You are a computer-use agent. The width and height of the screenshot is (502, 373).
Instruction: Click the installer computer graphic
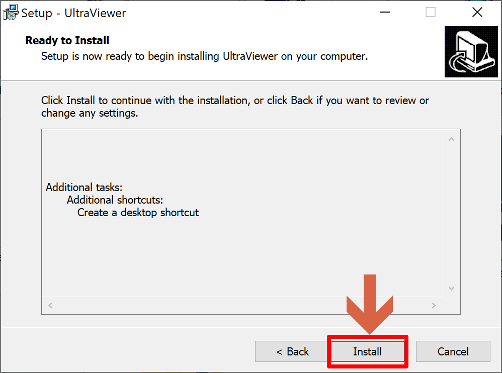click(x=471, y=51)
